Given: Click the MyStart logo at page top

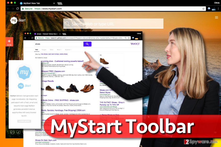Looking at the screenshot, I should (18, 20).
